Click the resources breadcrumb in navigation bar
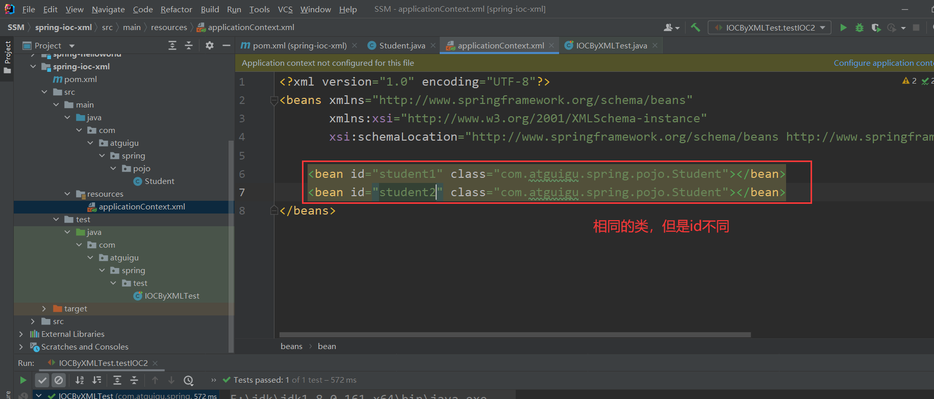The width and height of the screenshot is (934, 399). point(169,28)
